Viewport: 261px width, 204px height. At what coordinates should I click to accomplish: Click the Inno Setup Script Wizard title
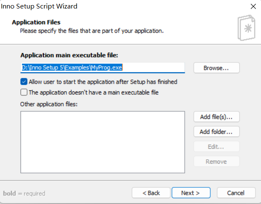click(x=39, y=6)
